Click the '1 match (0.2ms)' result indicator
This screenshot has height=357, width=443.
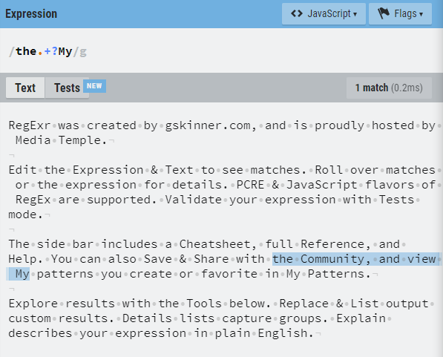tap(389, 88)
